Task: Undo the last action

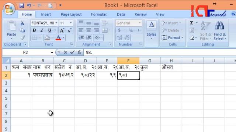Action: tap(29, 6)
